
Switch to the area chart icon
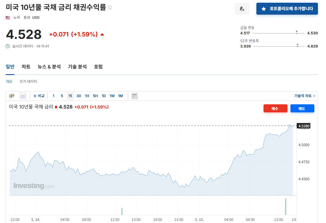pos(23,96)
